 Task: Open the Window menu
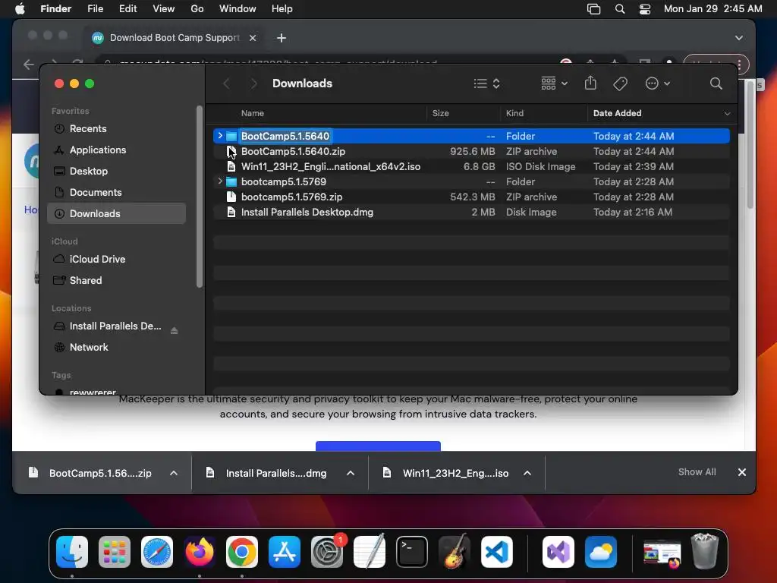(x=238, y=9)
